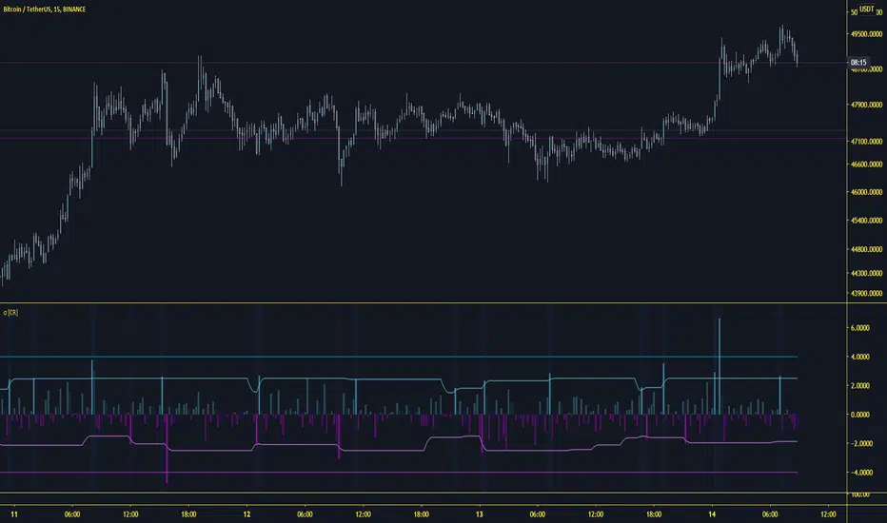The height and width of the screenshot is (523, 887).
Task: Click the 47100.0000 price scale label
Action: point(866,142)
